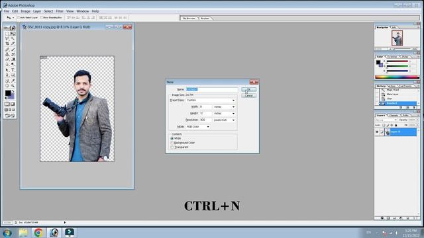This screenshot has width=424, height=238.
Task: Select Background Color contents radio option
Action: (x=172, y=143)
